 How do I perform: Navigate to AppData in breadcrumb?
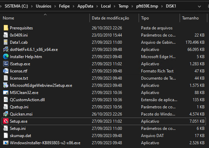(85, 6)
